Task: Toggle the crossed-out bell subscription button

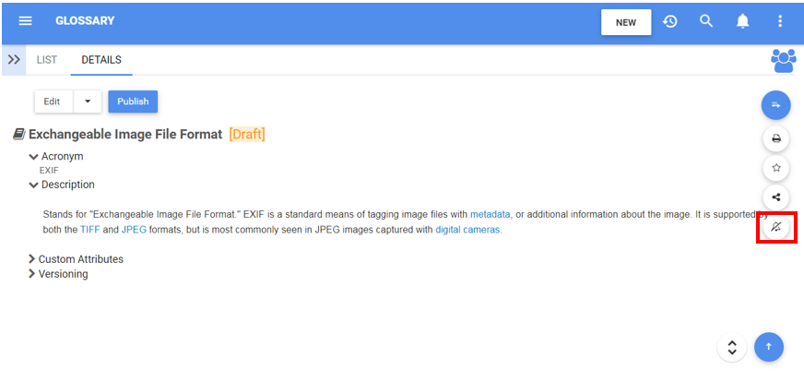Action: [776, 226]
